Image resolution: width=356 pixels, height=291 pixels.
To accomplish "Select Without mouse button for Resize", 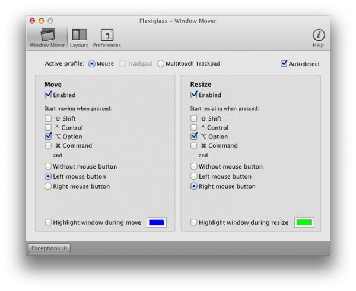I will point(193,166).
